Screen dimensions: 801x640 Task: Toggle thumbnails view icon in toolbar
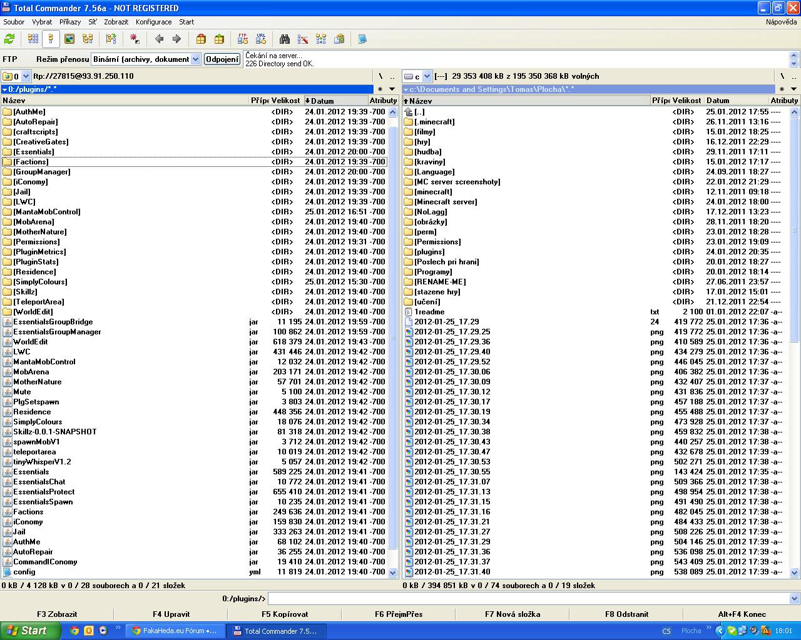(x=69, y=39)
